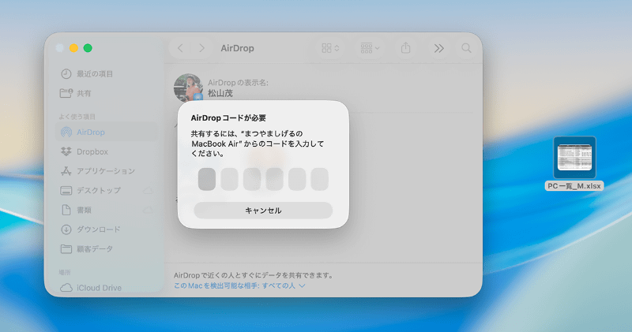
Task: Click the Cancel (キャンセル) button in the dialog
Action: pos(263,211)
